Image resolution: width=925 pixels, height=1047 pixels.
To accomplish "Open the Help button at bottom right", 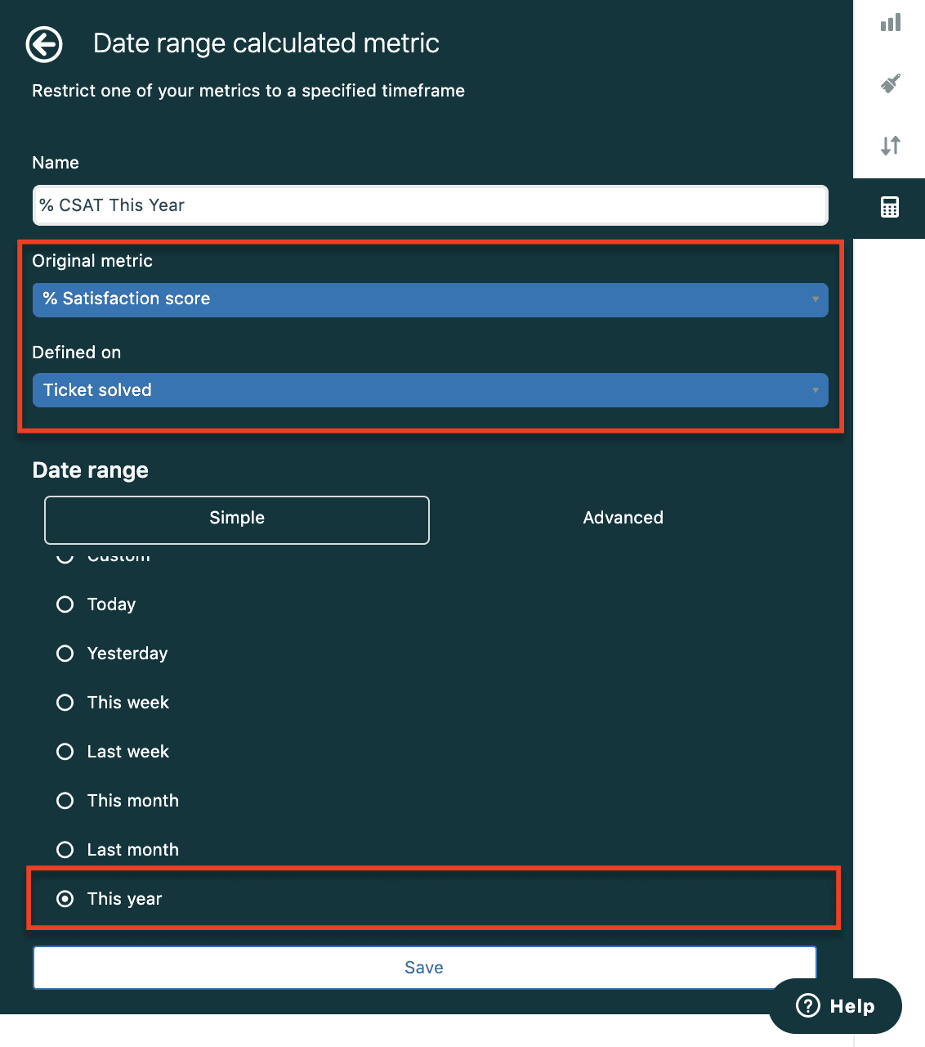I will tap(835, 1006).
